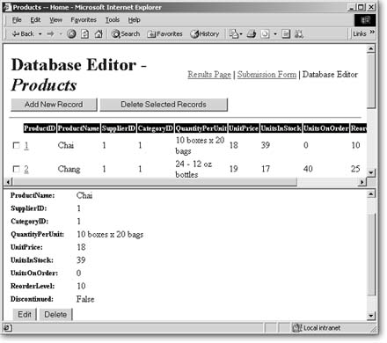Open the Submission Form link
The height and width of the screenshot is (343, 387).
click(x=267, y=75)
